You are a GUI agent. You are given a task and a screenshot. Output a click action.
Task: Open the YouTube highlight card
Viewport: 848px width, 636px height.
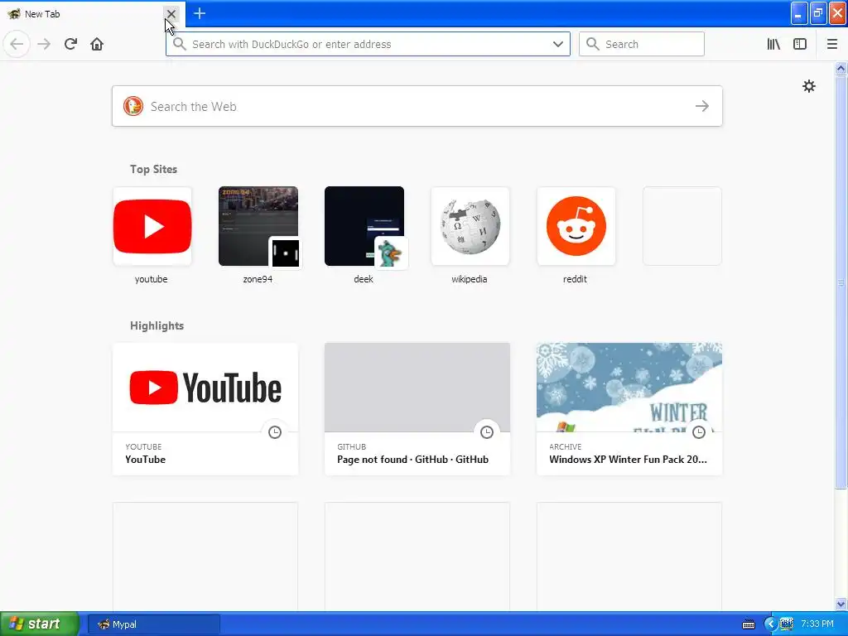point(205,409)
